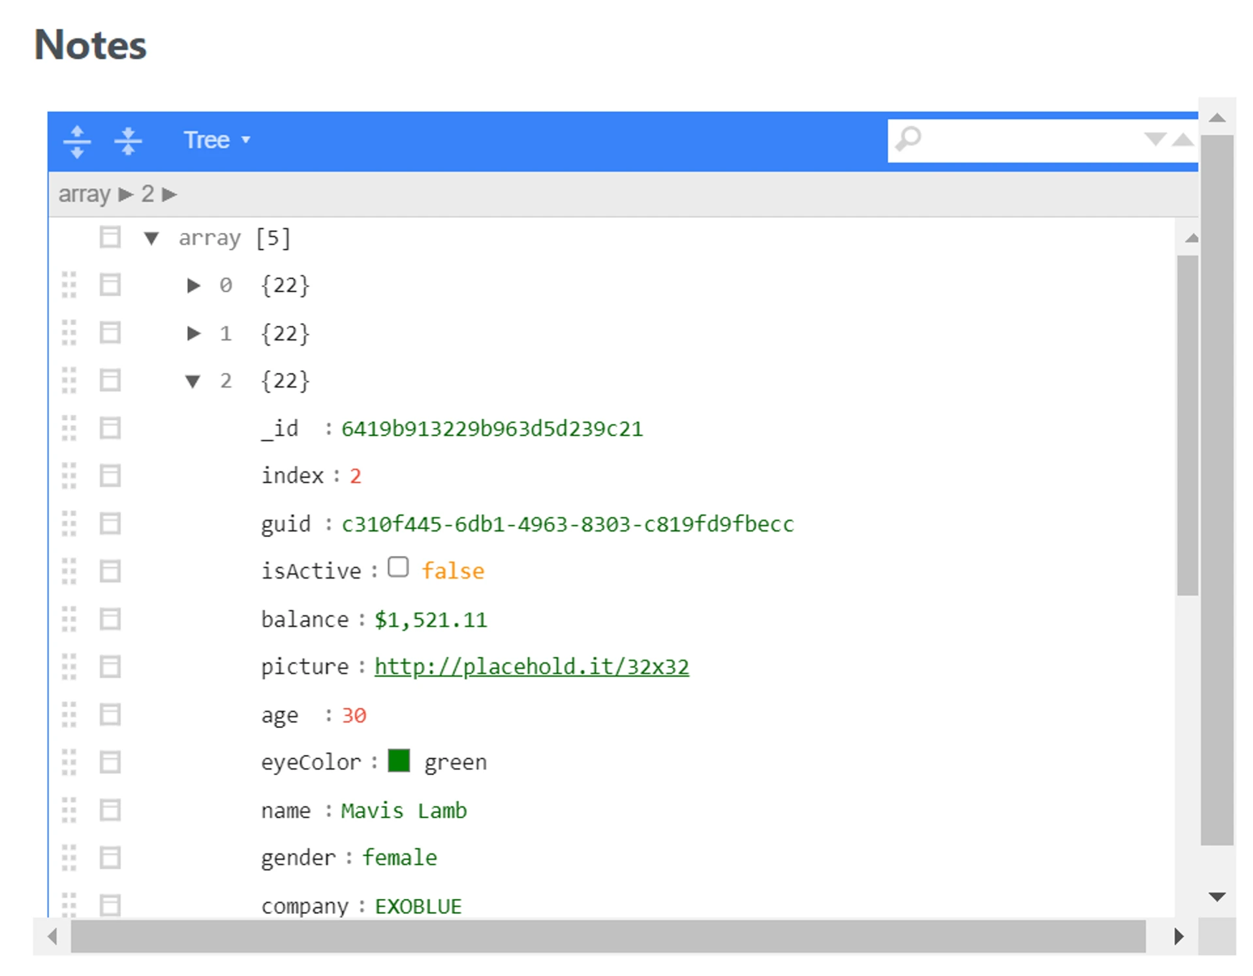The height and width of the screenshot is (976, 1253).
Task: Click inside the search input field
Action: (x=1031, y=139)
